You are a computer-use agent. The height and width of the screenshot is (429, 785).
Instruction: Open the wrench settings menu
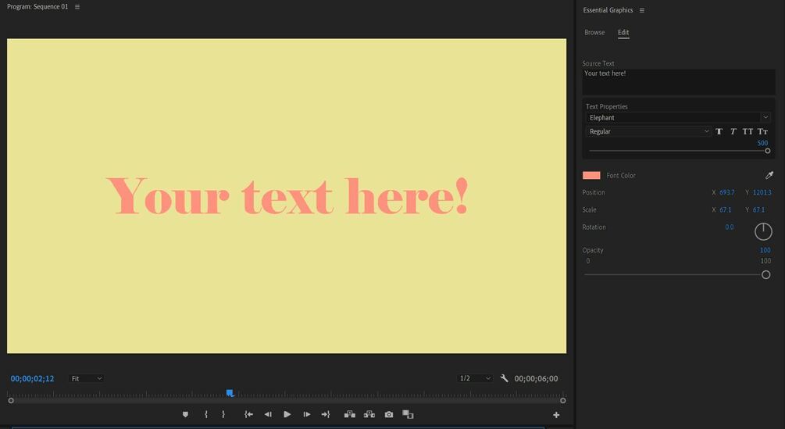[x=504, y=378]
